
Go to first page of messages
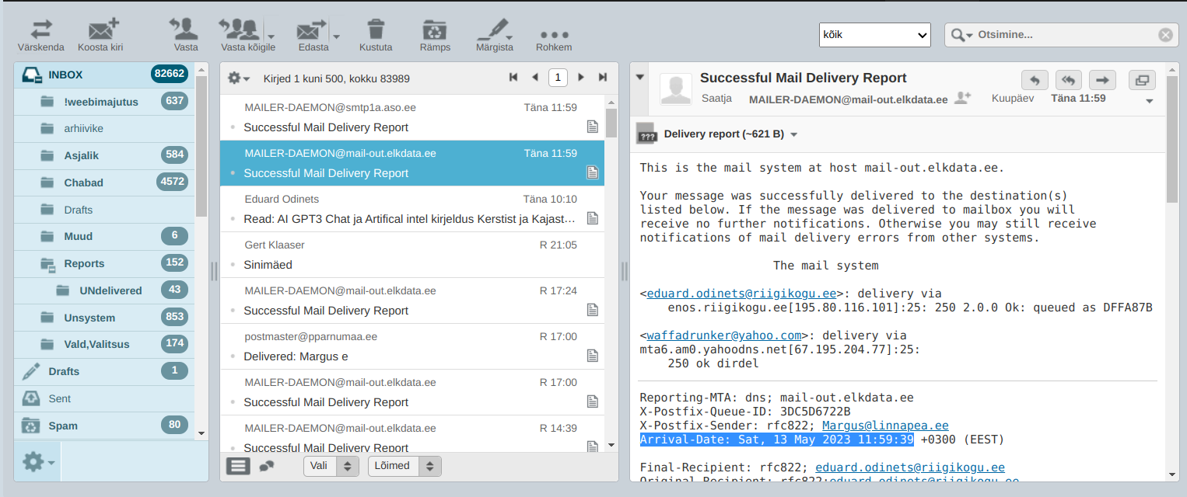tap(513, 78)
